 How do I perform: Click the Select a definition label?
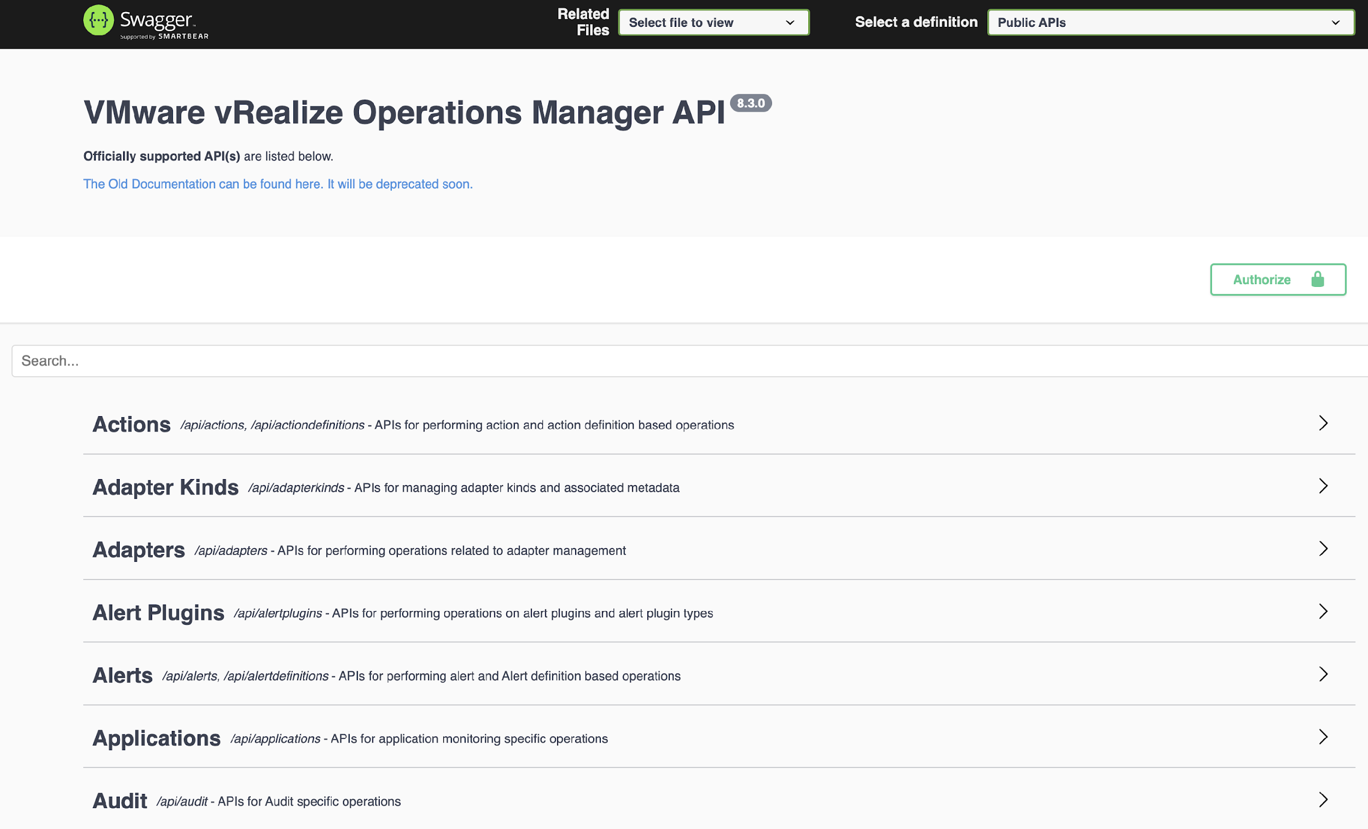coord(916,22)
